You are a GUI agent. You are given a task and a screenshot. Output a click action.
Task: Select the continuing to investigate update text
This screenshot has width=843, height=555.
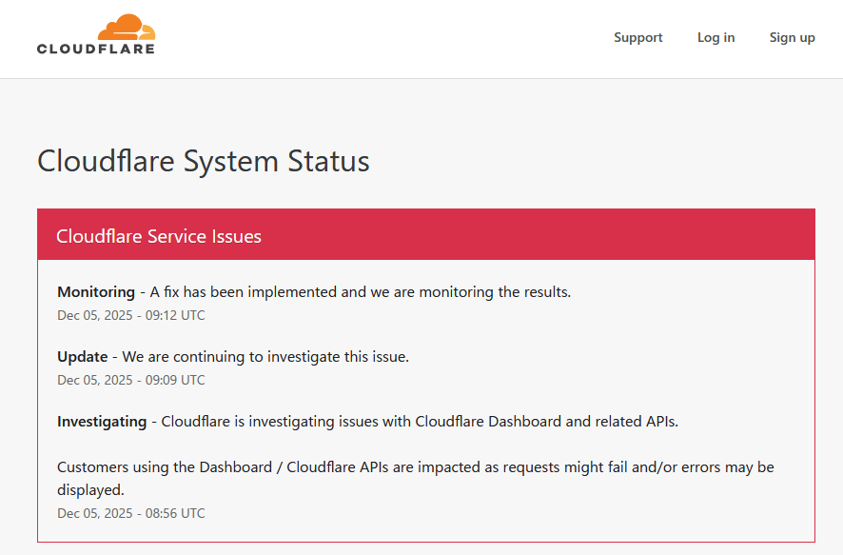click(x=266, y=356)
